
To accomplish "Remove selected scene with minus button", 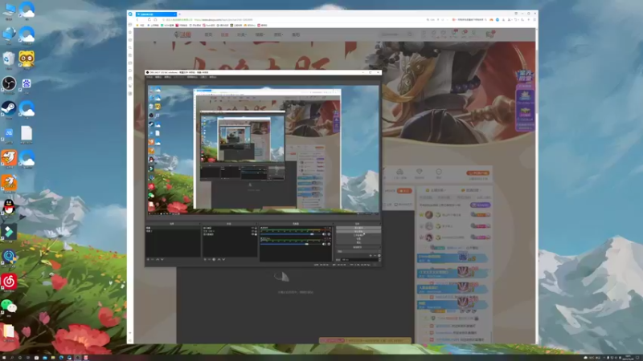I will (x=153, y=259).
